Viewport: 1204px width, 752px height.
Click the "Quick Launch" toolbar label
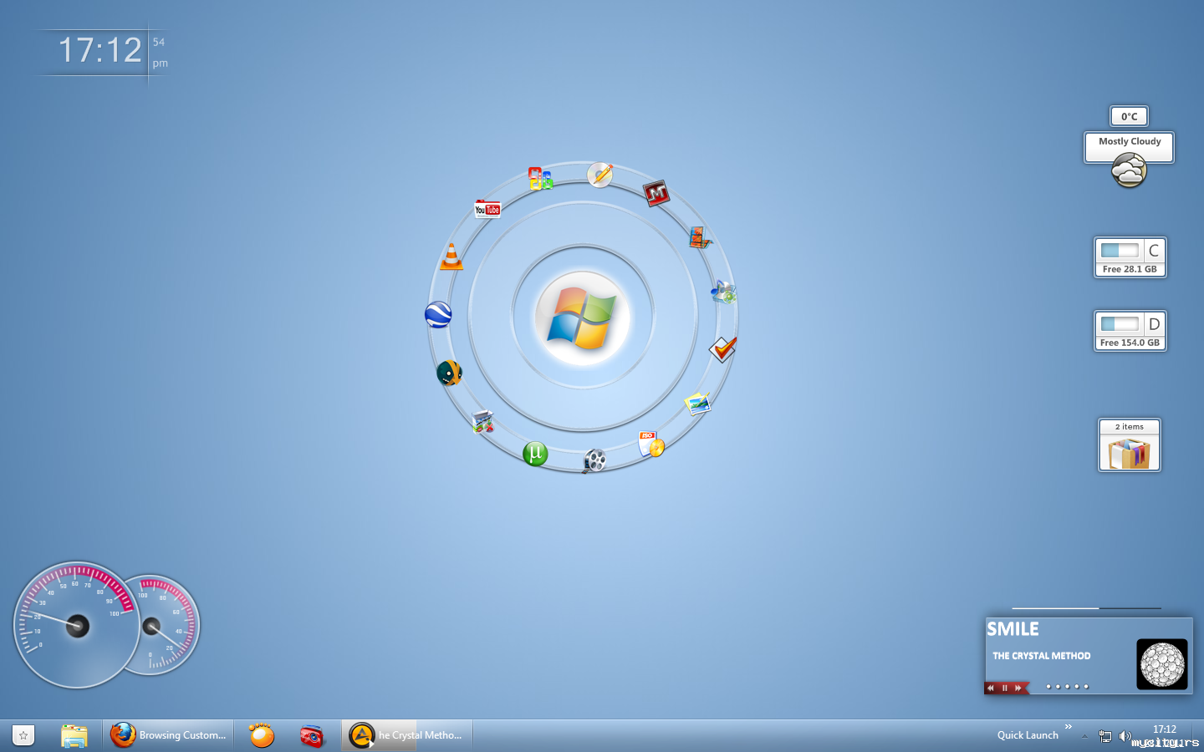(x=1028, y=735)
